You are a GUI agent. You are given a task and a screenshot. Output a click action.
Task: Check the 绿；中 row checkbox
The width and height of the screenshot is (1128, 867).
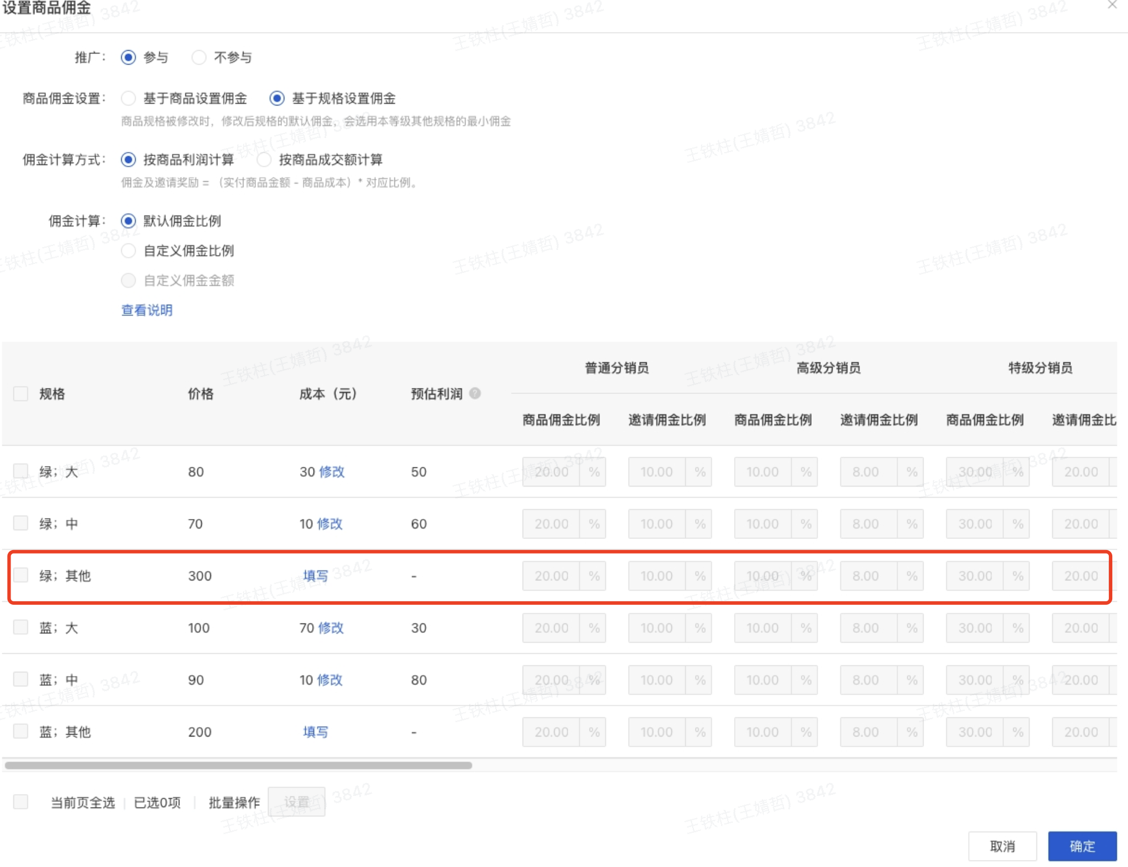(21, 523)
